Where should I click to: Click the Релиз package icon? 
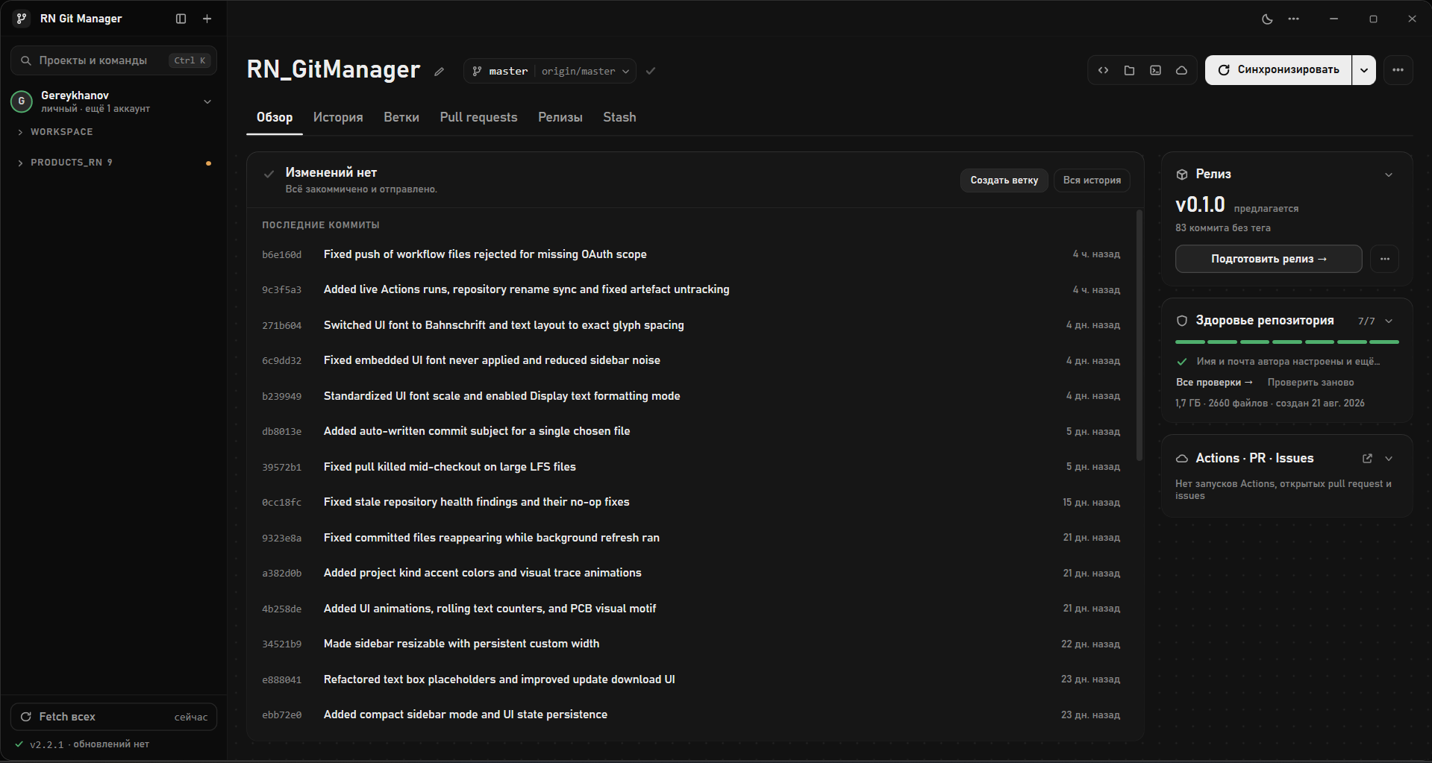click(1182, 175)
